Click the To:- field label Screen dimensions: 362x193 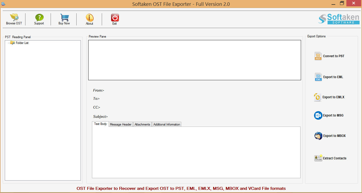96,99
